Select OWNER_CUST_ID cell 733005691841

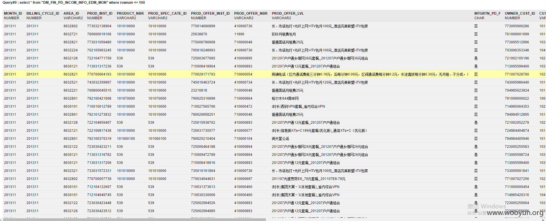[x=517, y=171]
